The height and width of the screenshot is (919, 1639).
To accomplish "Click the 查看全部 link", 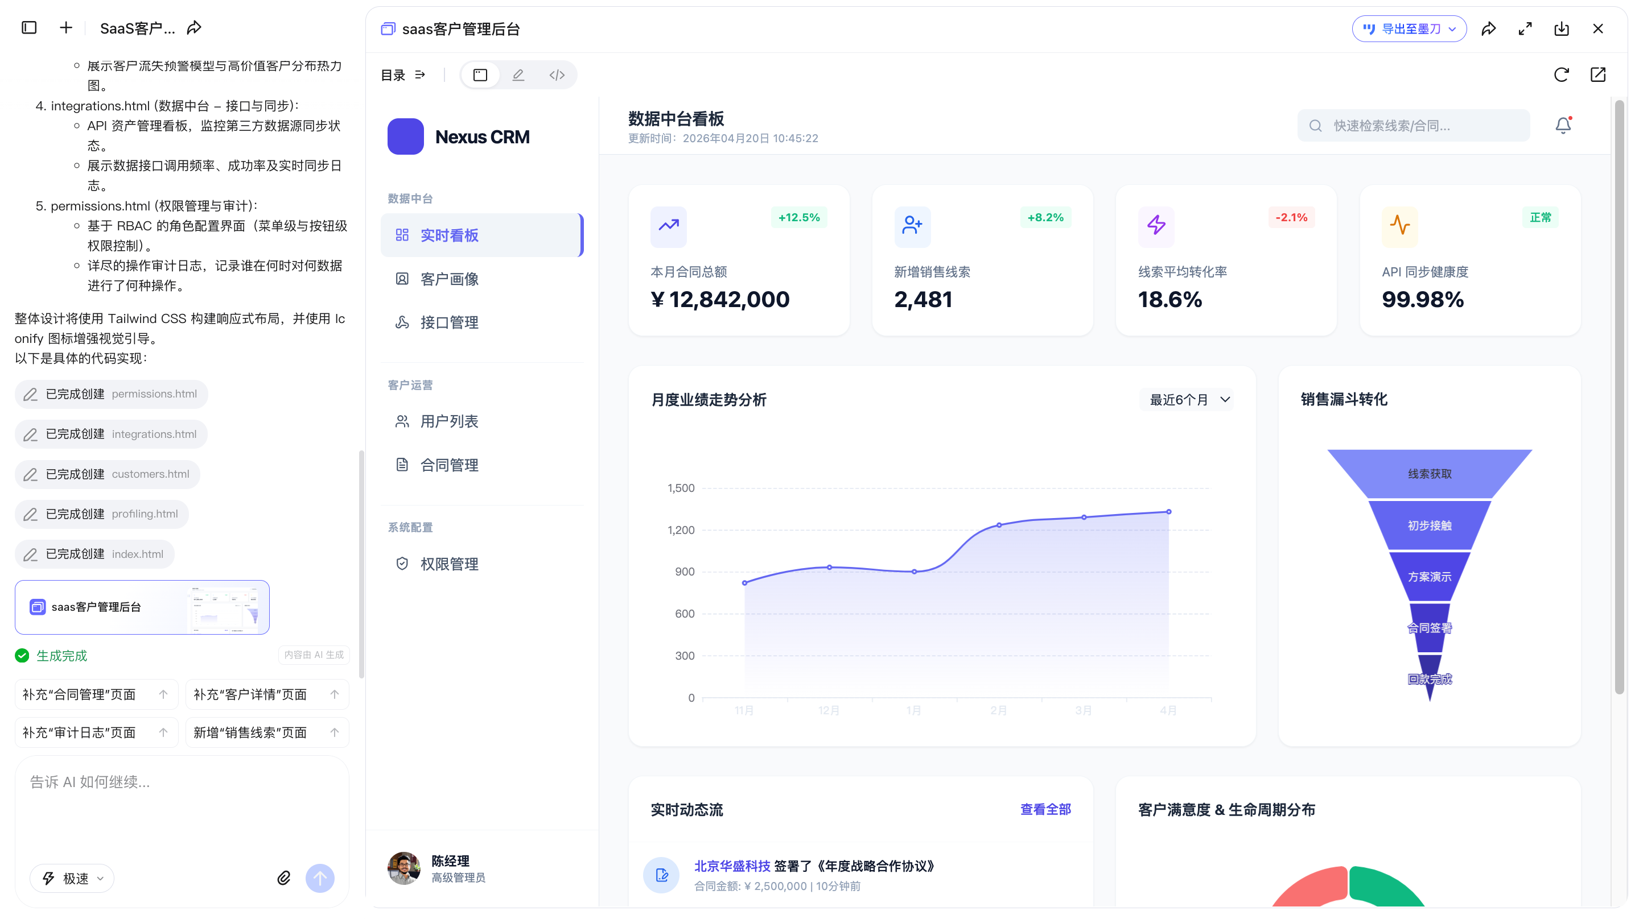I will coord(1045,809).
